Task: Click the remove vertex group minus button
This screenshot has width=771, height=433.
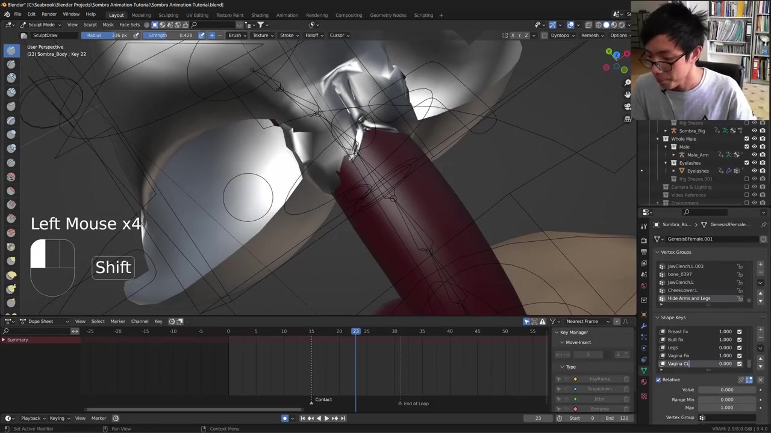Action: point(760,274)
